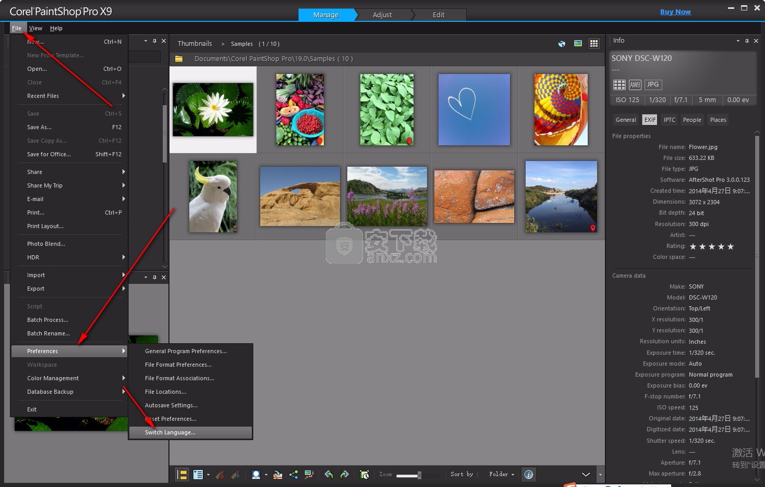Click the Buy Now link

tap(675, 12)
